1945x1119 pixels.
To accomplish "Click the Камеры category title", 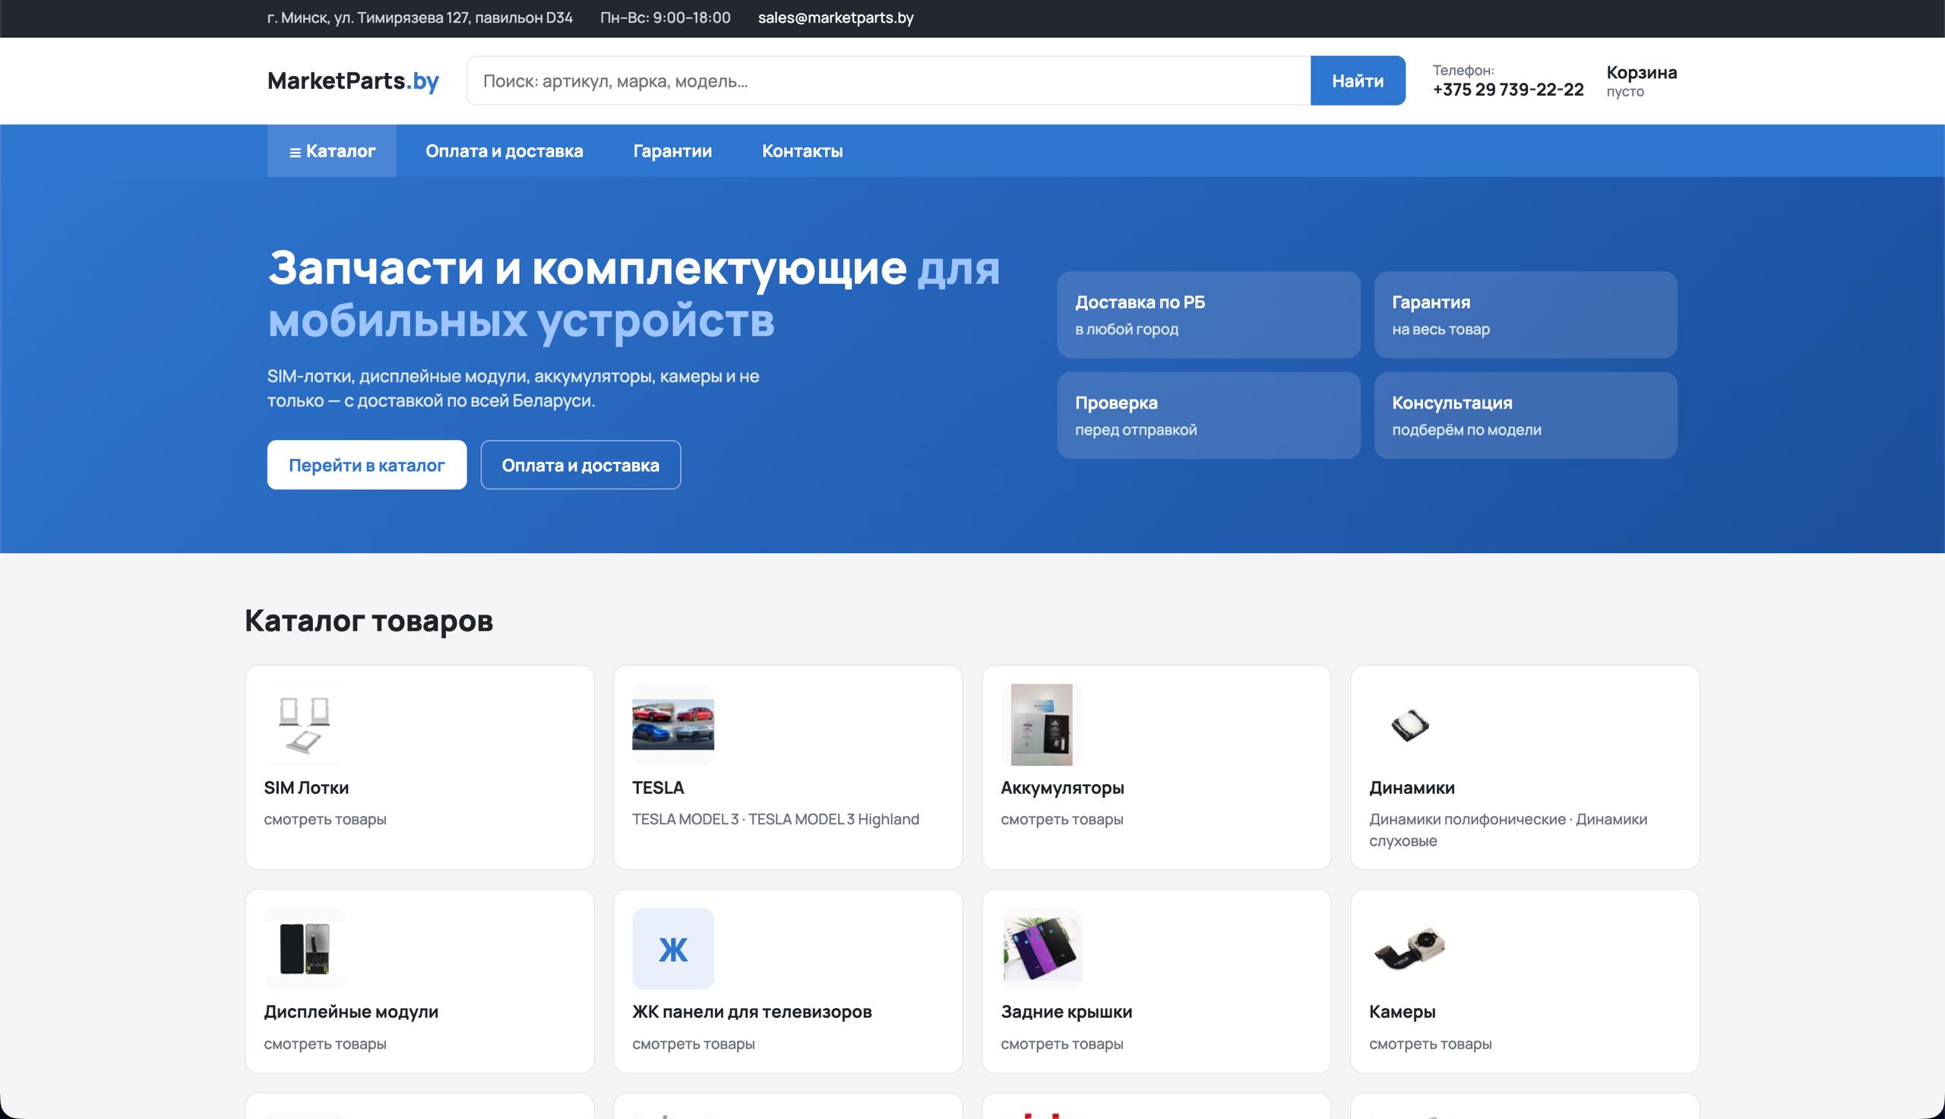I will point(1402,1012).
